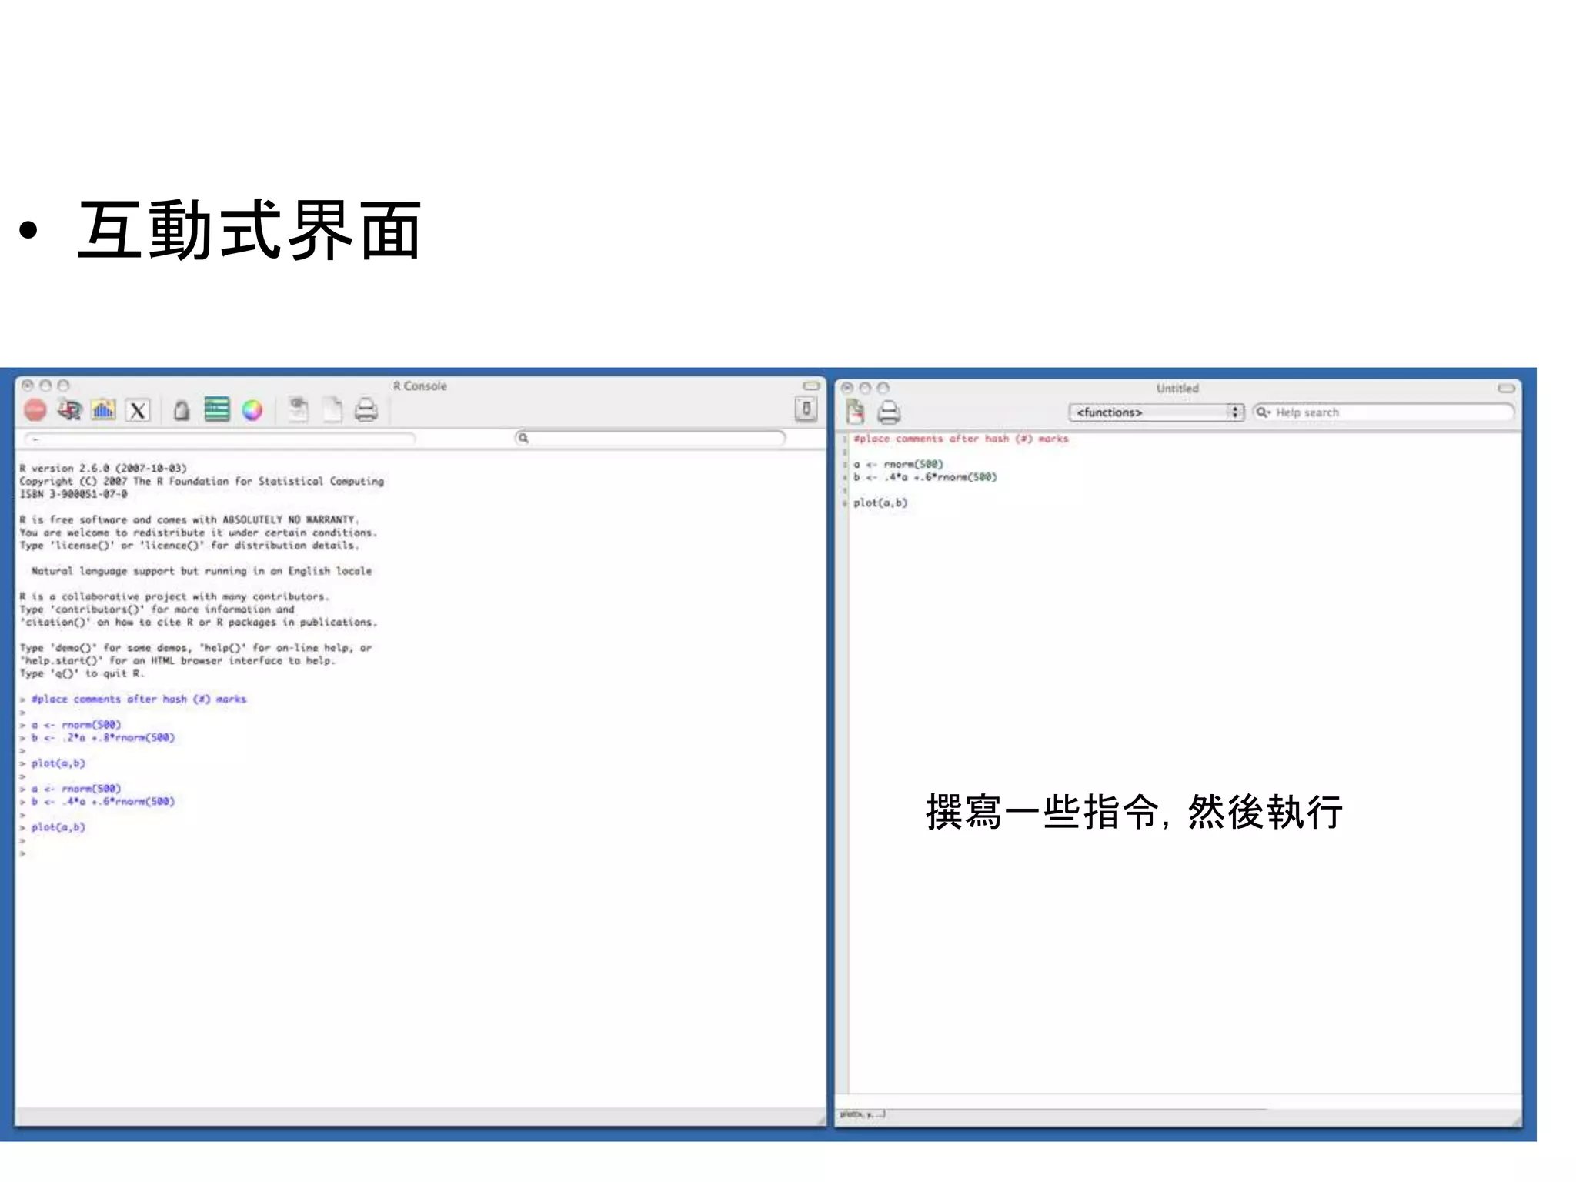Close the R Console window
The height and width of the screenshot is (1182, 1576).
point(28,385)
